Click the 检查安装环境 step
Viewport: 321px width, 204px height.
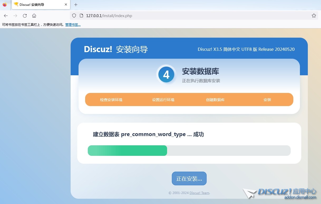point(111,100)
